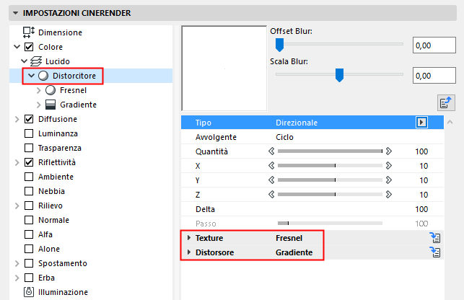This screenshot has height=300, width=464.
Task: Click the Fresnel shader sphere icon
Action: [50, 90]
